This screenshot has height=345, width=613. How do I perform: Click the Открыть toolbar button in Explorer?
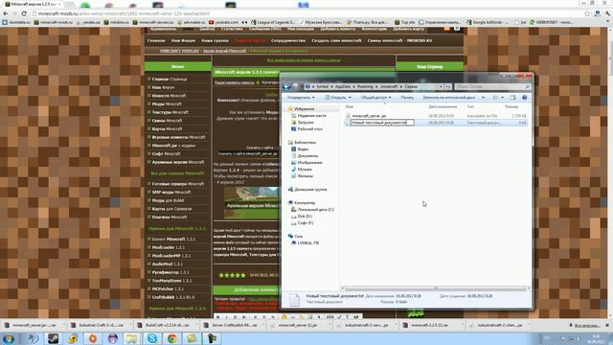[338, 98]
